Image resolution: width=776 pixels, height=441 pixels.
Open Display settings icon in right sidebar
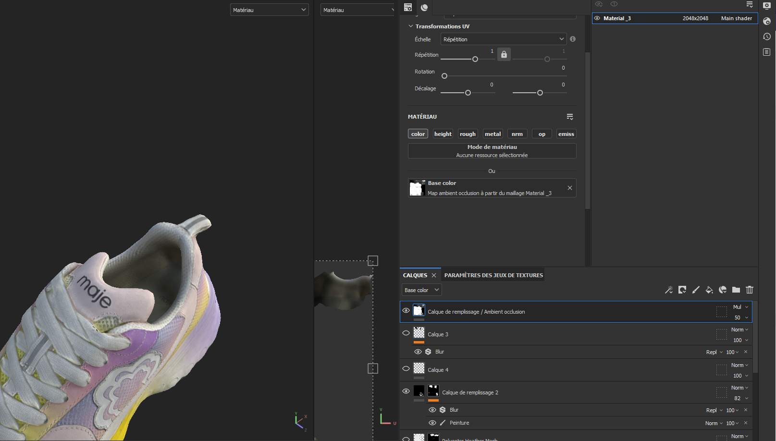coord(767,6)
